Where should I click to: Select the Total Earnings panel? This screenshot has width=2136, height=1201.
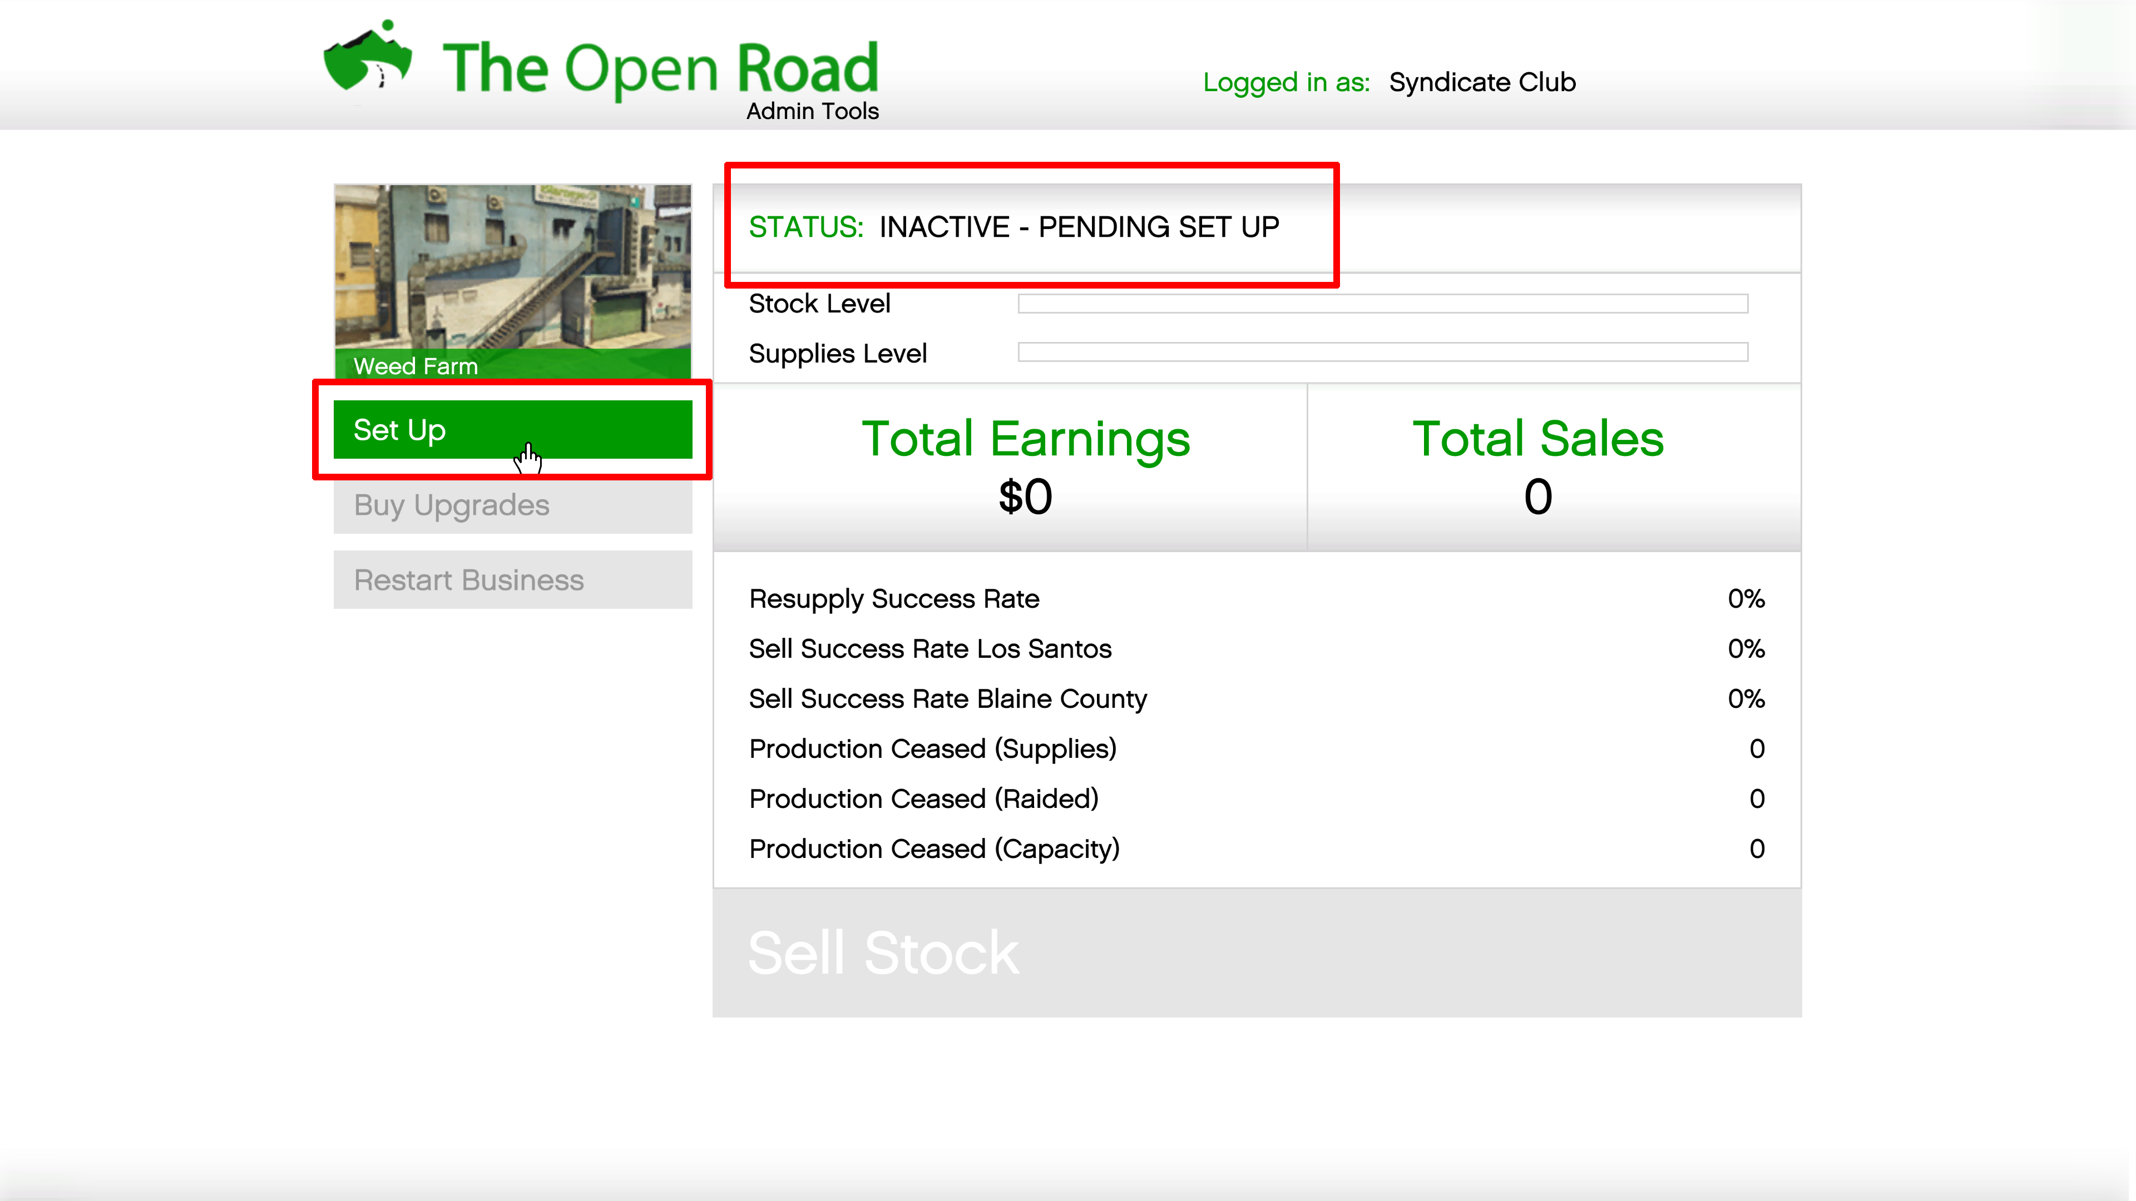(1026, 466)
